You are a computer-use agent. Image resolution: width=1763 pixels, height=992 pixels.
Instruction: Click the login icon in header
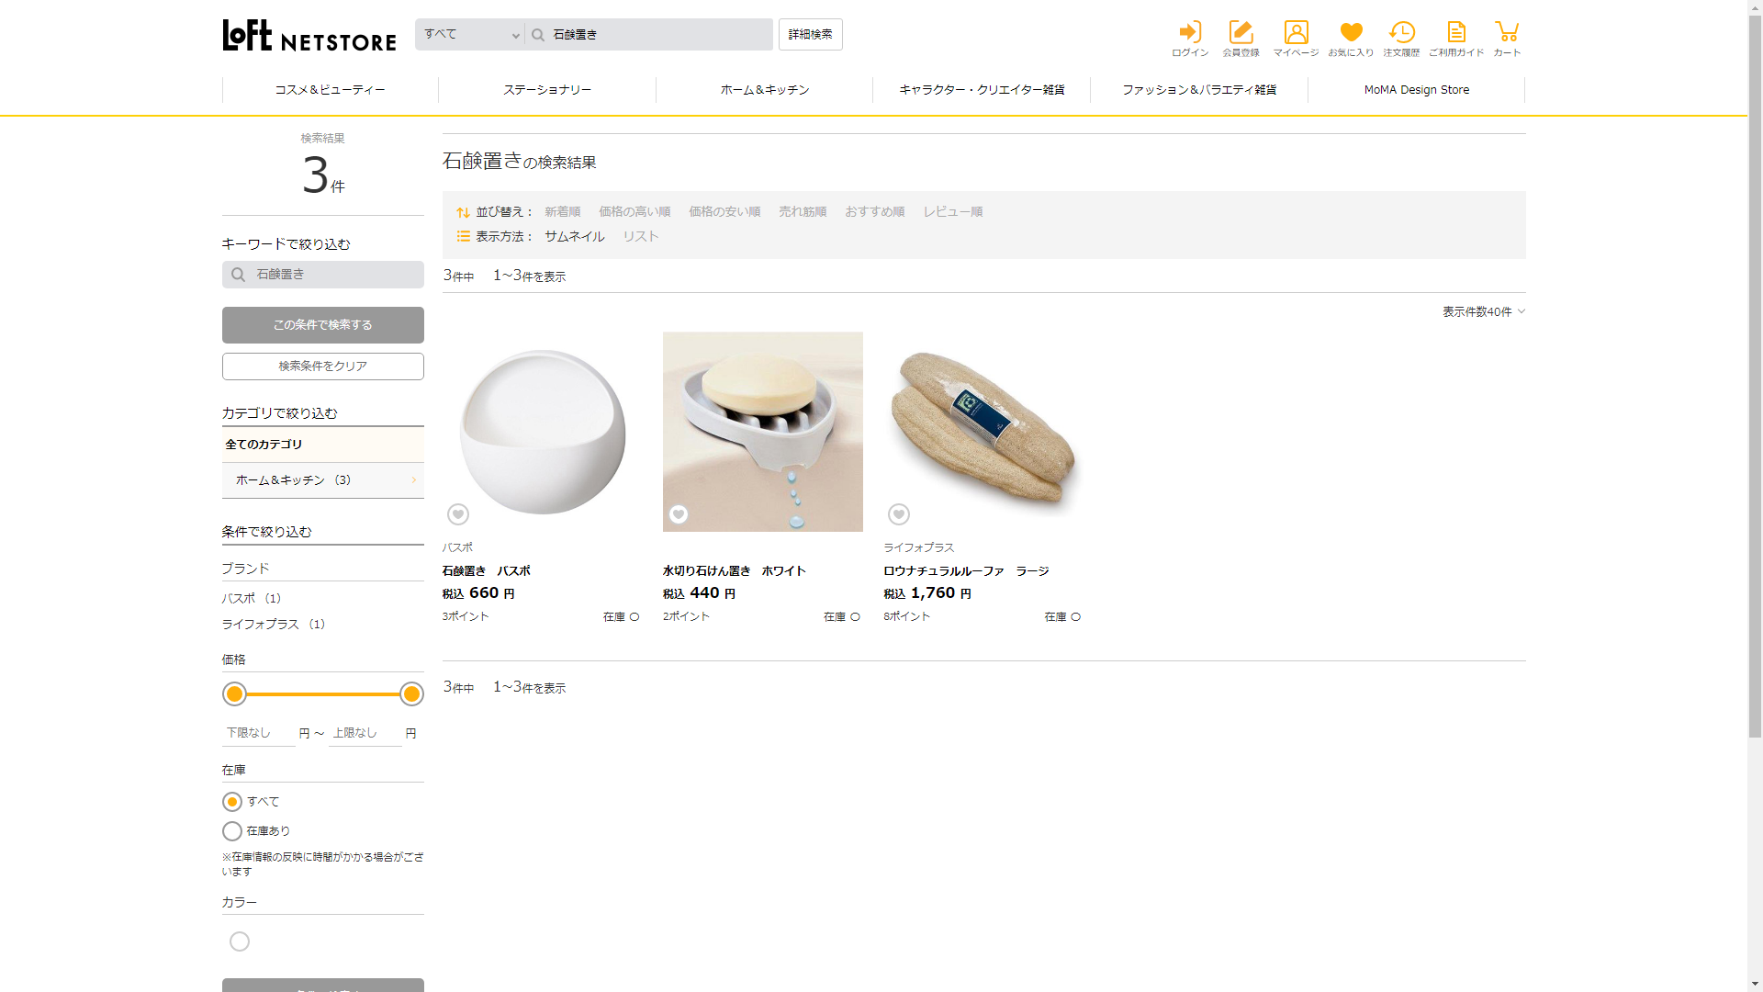[1190, 33]
